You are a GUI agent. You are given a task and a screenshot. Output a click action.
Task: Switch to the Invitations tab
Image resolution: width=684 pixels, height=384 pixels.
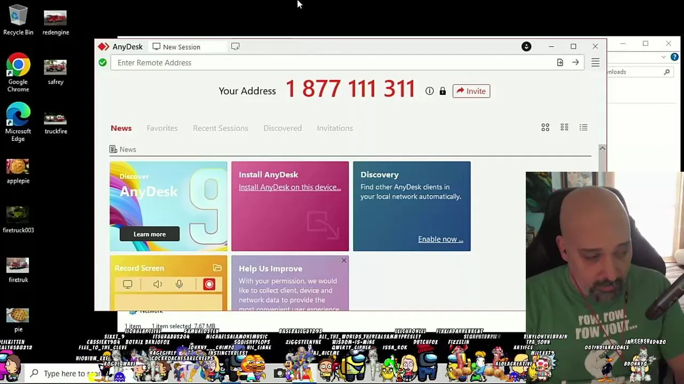pos(335,128)
